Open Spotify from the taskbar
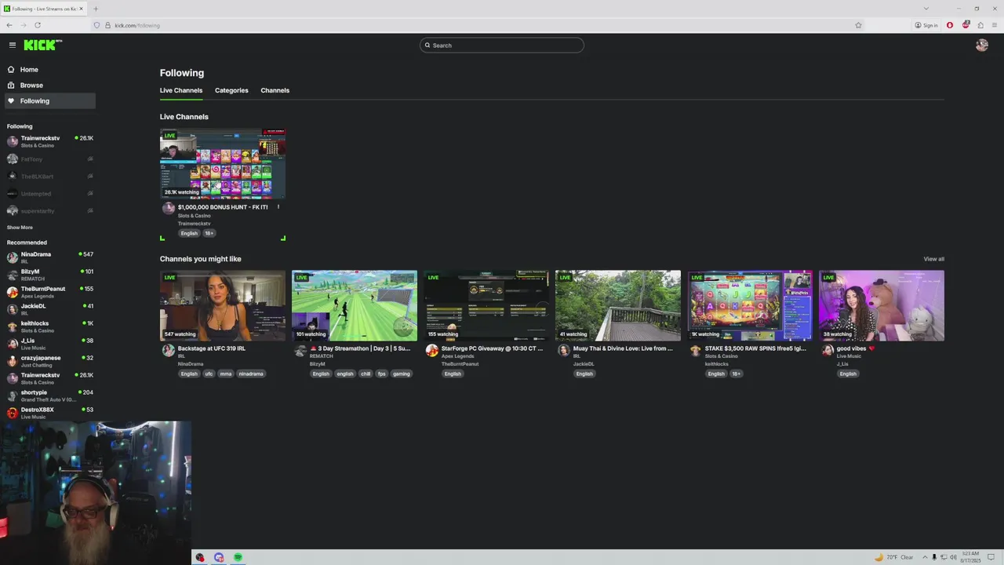The image size is (1004, 565). (238, 557)
